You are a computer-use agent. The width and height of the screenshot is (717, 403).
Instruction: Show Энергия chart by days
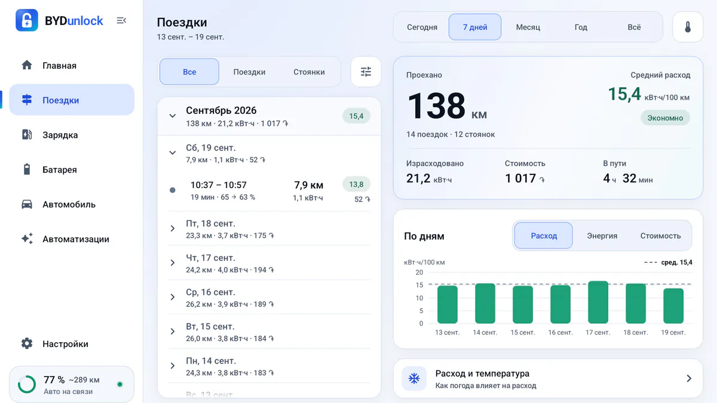tap(602, 236)
